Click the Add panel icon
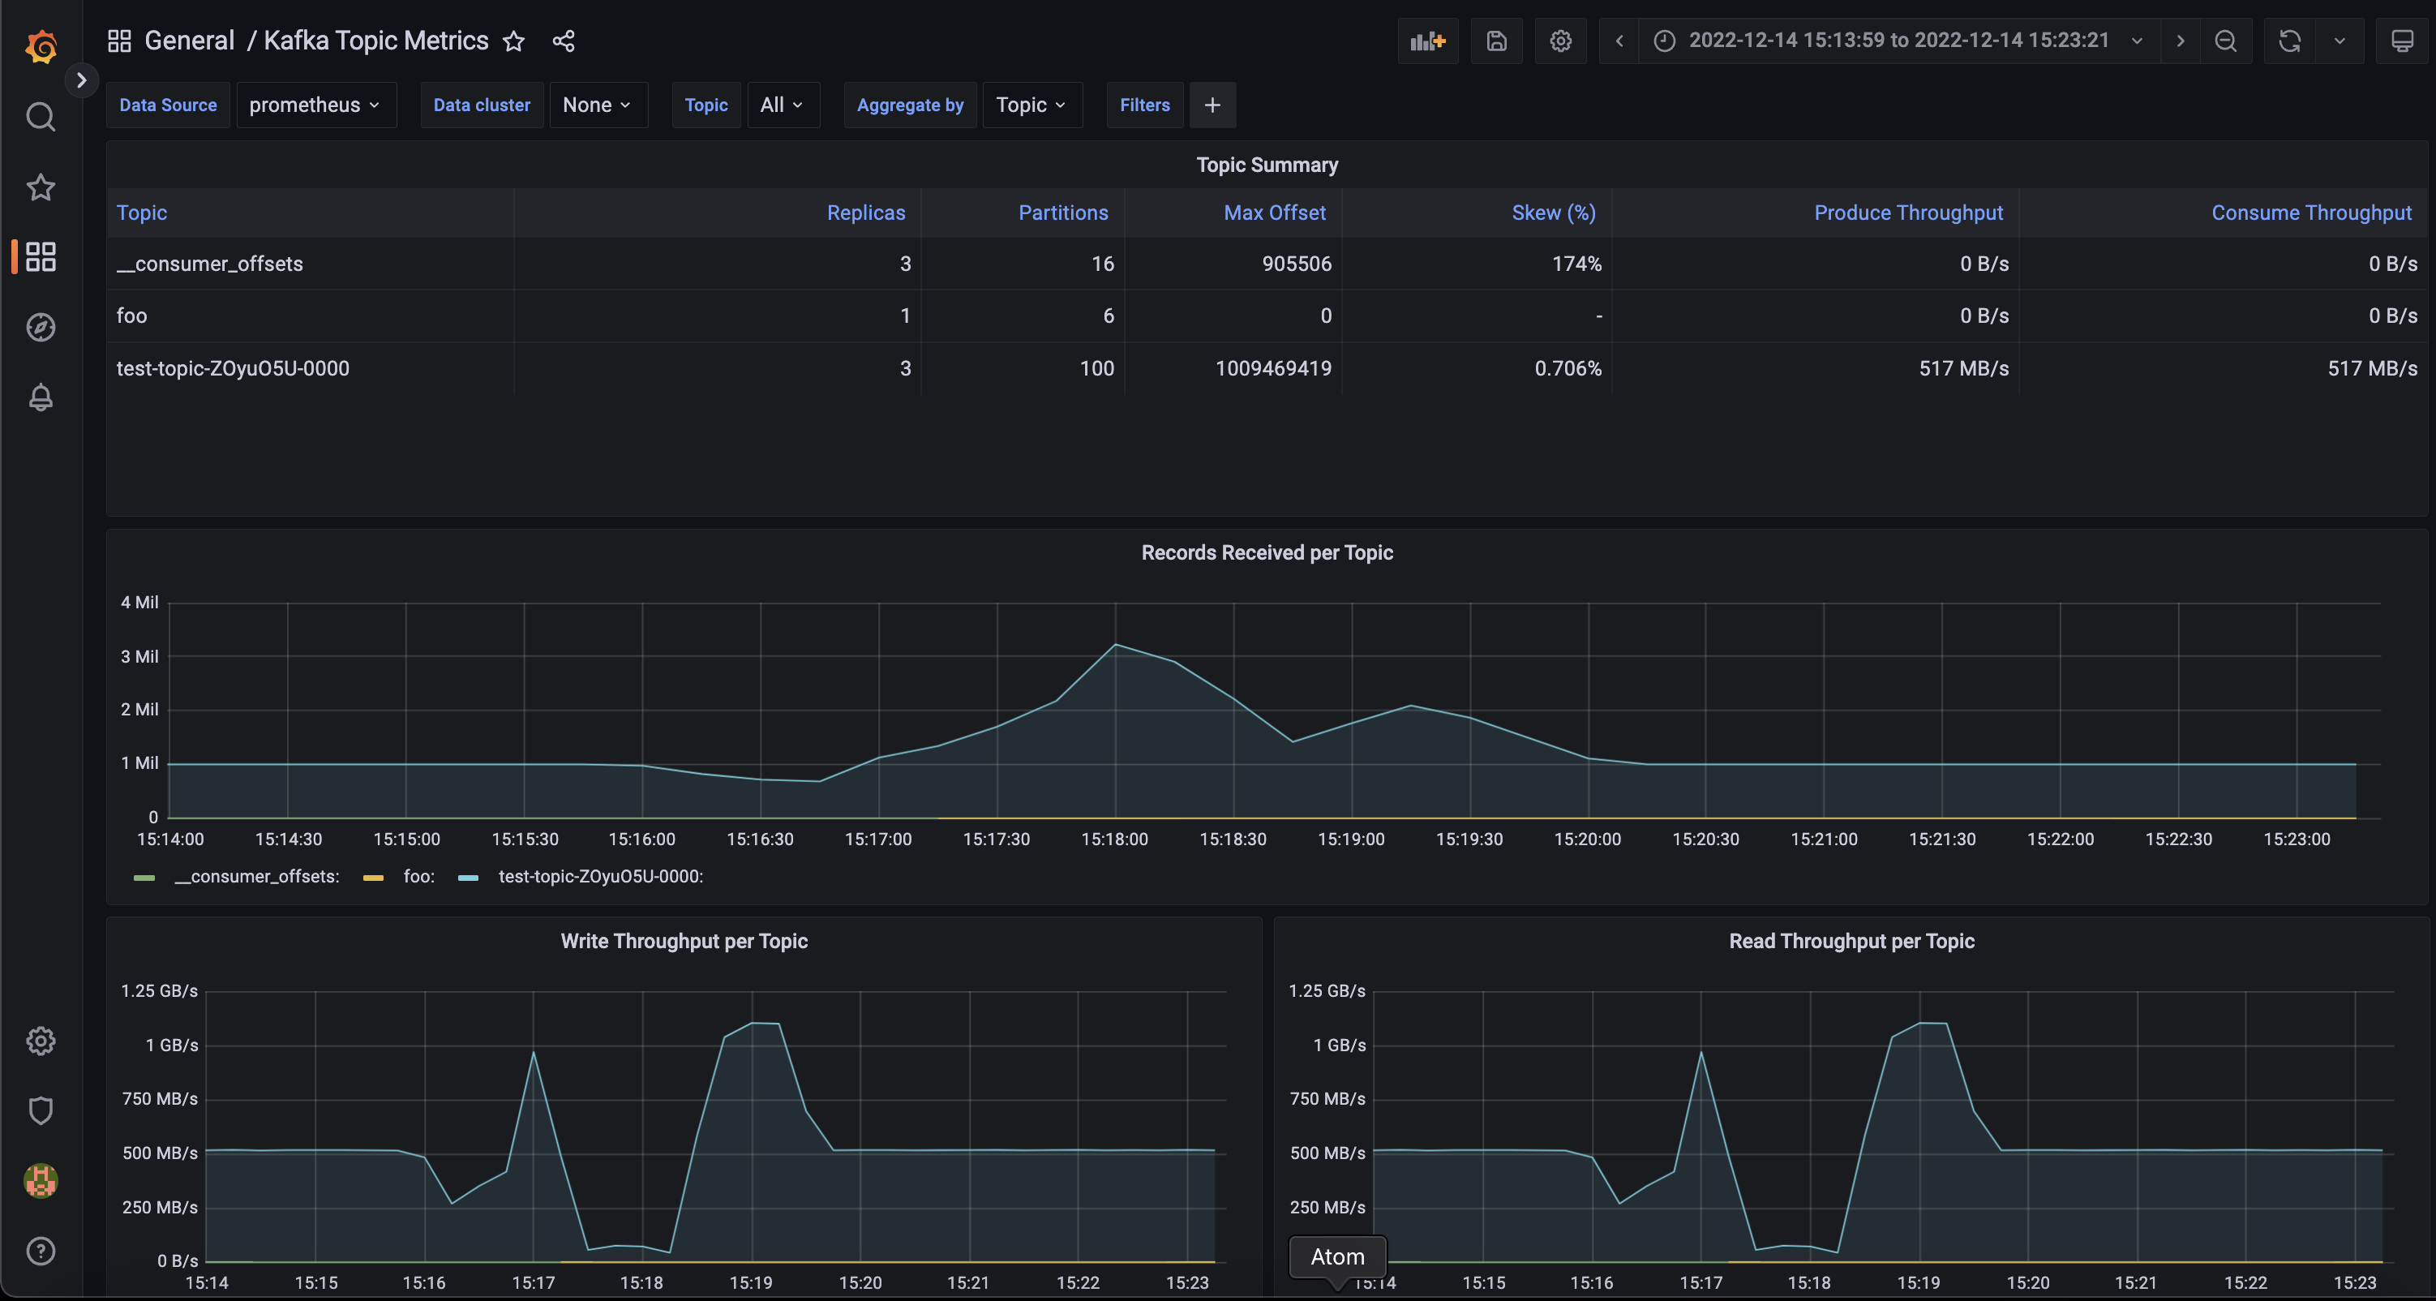This screenshot has width=2436, height=1301. coord(1427,41)
